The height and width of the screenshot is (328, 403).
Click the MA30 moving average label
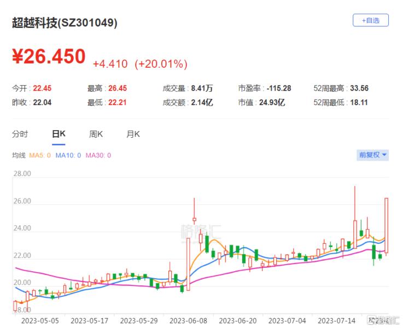[x=98, y=155]
